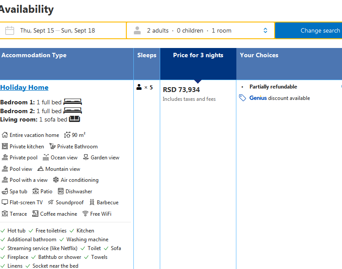Viewport: 342px width, 269px height.
Task: Click the Coffee machine icon
Action: click(35, 214)
